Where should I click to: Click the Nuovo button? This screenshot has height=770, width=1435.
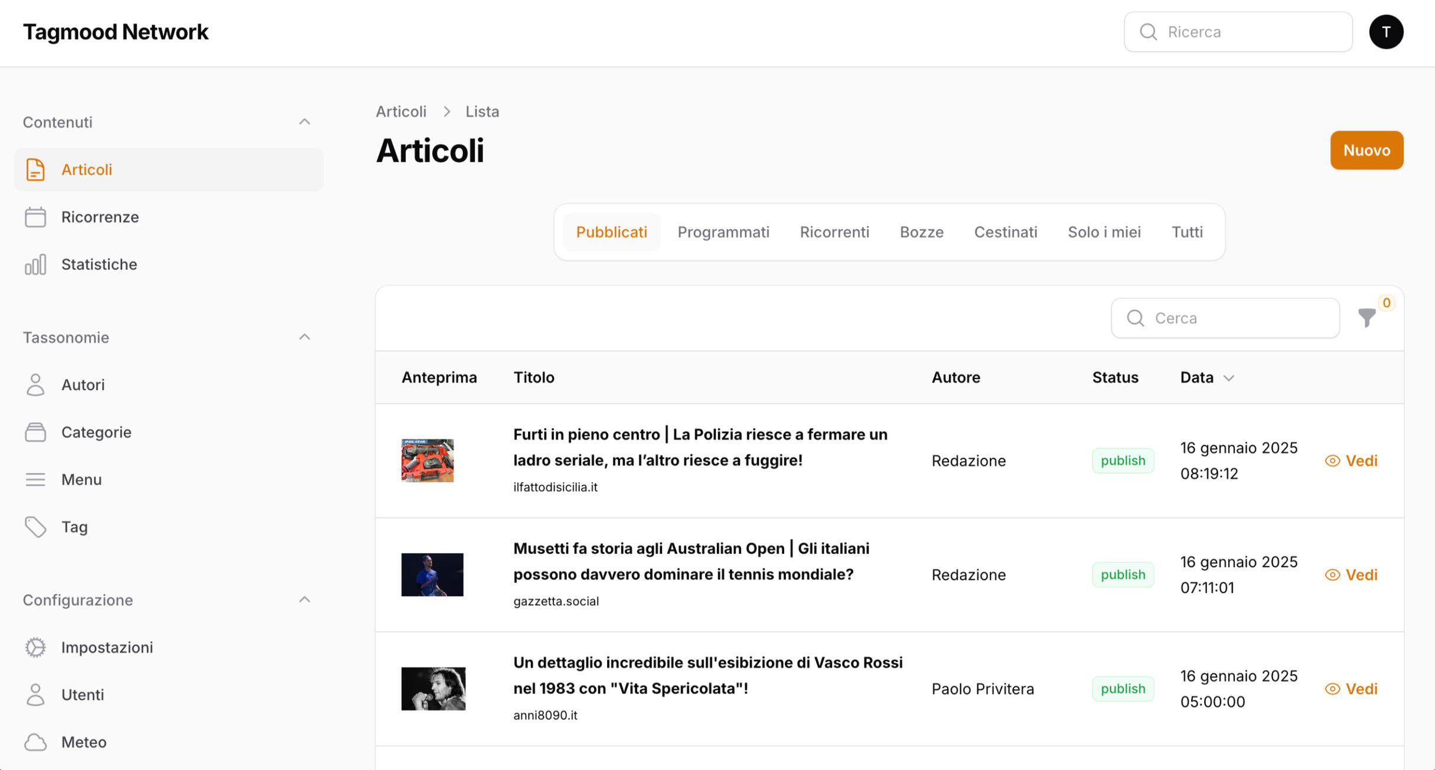(1366, 150)
